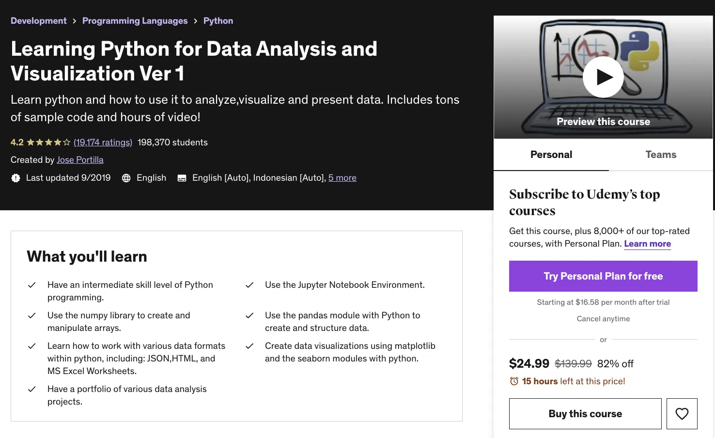Click the star rating icons

pos(48,142)
